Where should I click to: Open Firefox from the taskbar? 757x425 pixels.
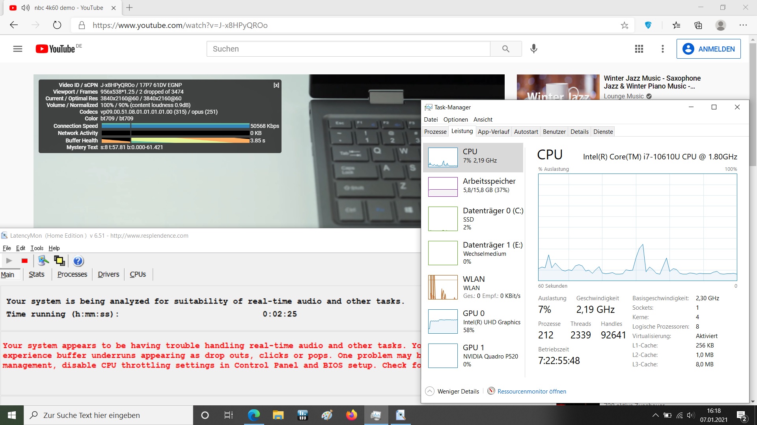click(x=351, y=415)
